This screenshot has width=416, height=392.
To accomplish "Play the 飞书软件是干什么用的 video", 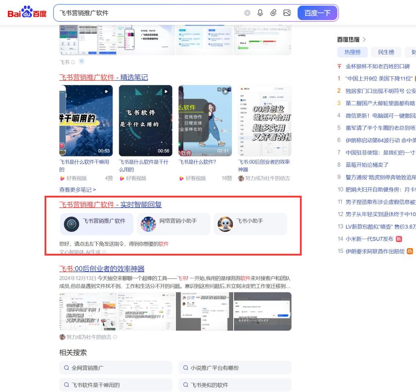I will (x=145, y=121).
